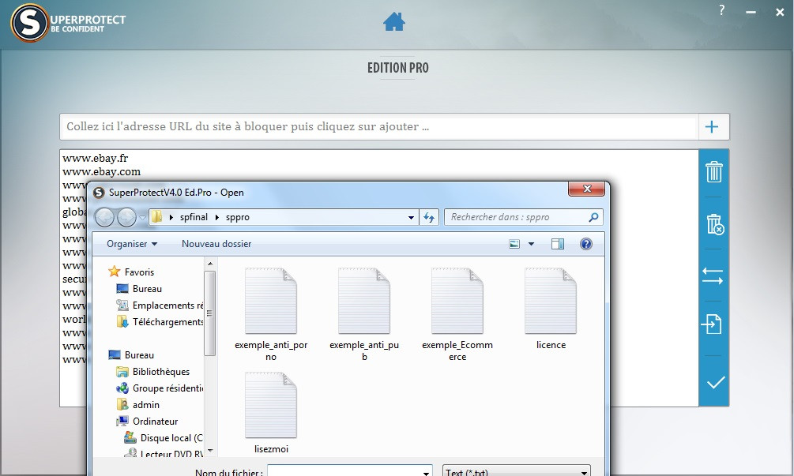The width and height of the screenshot is (794, 476).
Task: Select the exemple_Ecommerce file
Action: pyautogui.click(x=457, y=314)
